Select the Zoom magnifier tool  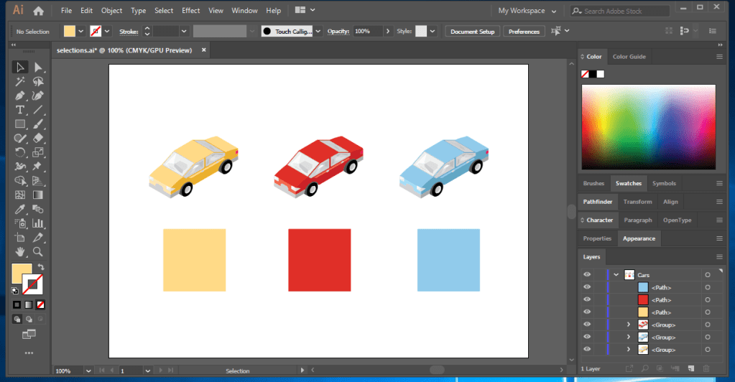pos(38,252)
